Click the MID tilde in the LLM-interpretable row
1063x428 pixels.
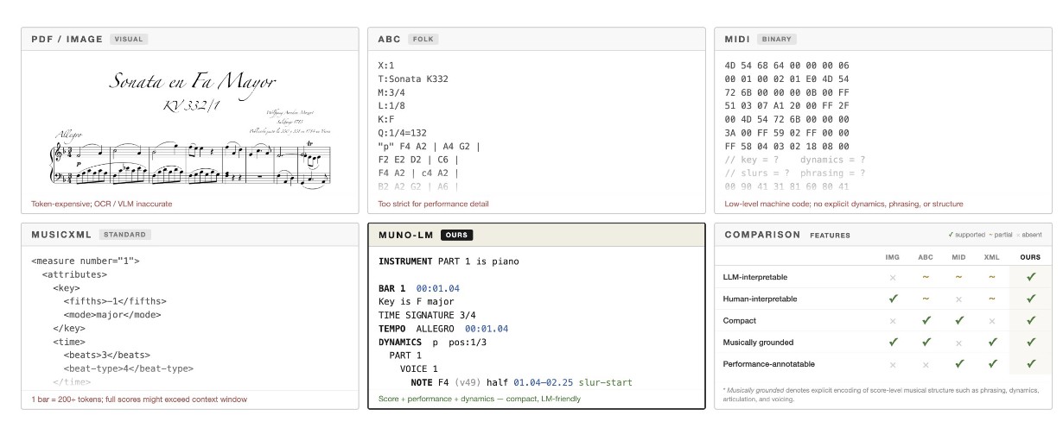958,277
